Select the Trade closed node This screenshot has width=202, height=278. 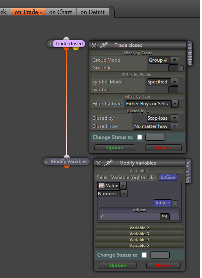click(x=69, y=44)
